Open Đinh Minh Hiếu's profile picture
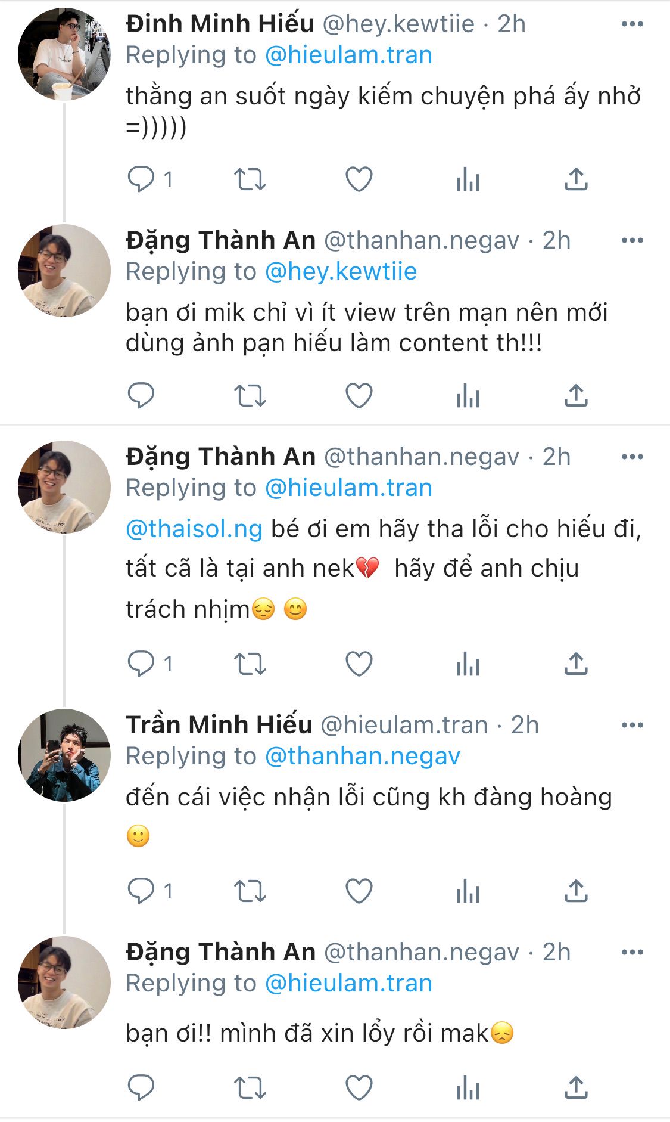Screen dimensions: 670x1122 coord(64,54)
